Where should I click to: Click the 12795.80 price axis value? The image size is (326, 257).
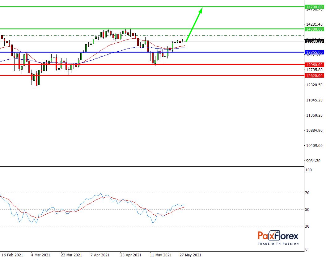[314, 70]
